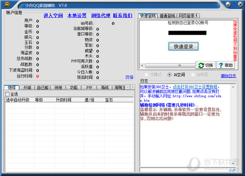Sort by 升级时间 column header
Screen dimensions: 245x176
click(69, 100)
